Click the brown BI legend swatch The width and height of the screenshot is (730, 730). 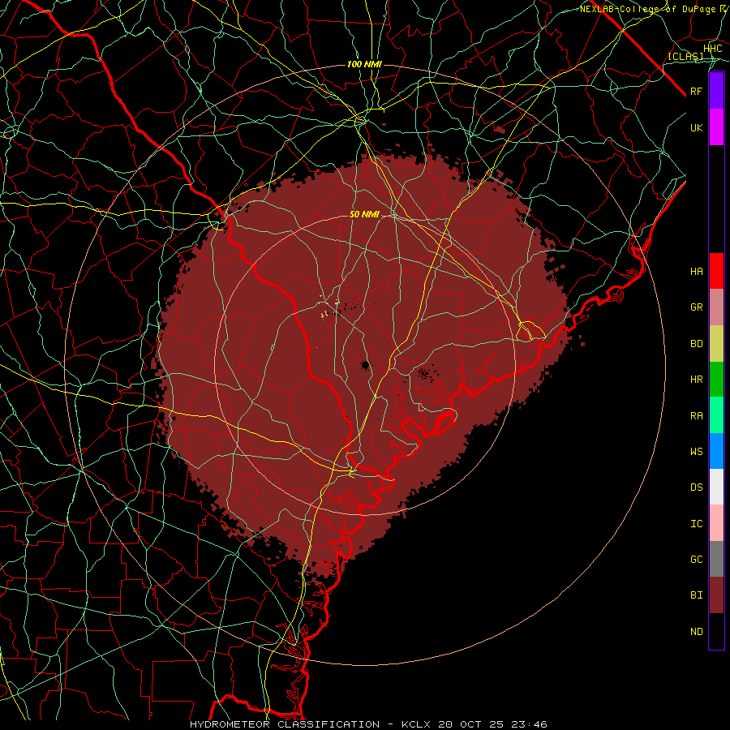pos(716,595)
